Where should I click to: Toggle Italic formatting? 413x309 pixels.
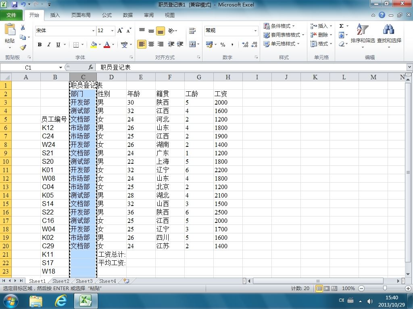tap(49, 45)
